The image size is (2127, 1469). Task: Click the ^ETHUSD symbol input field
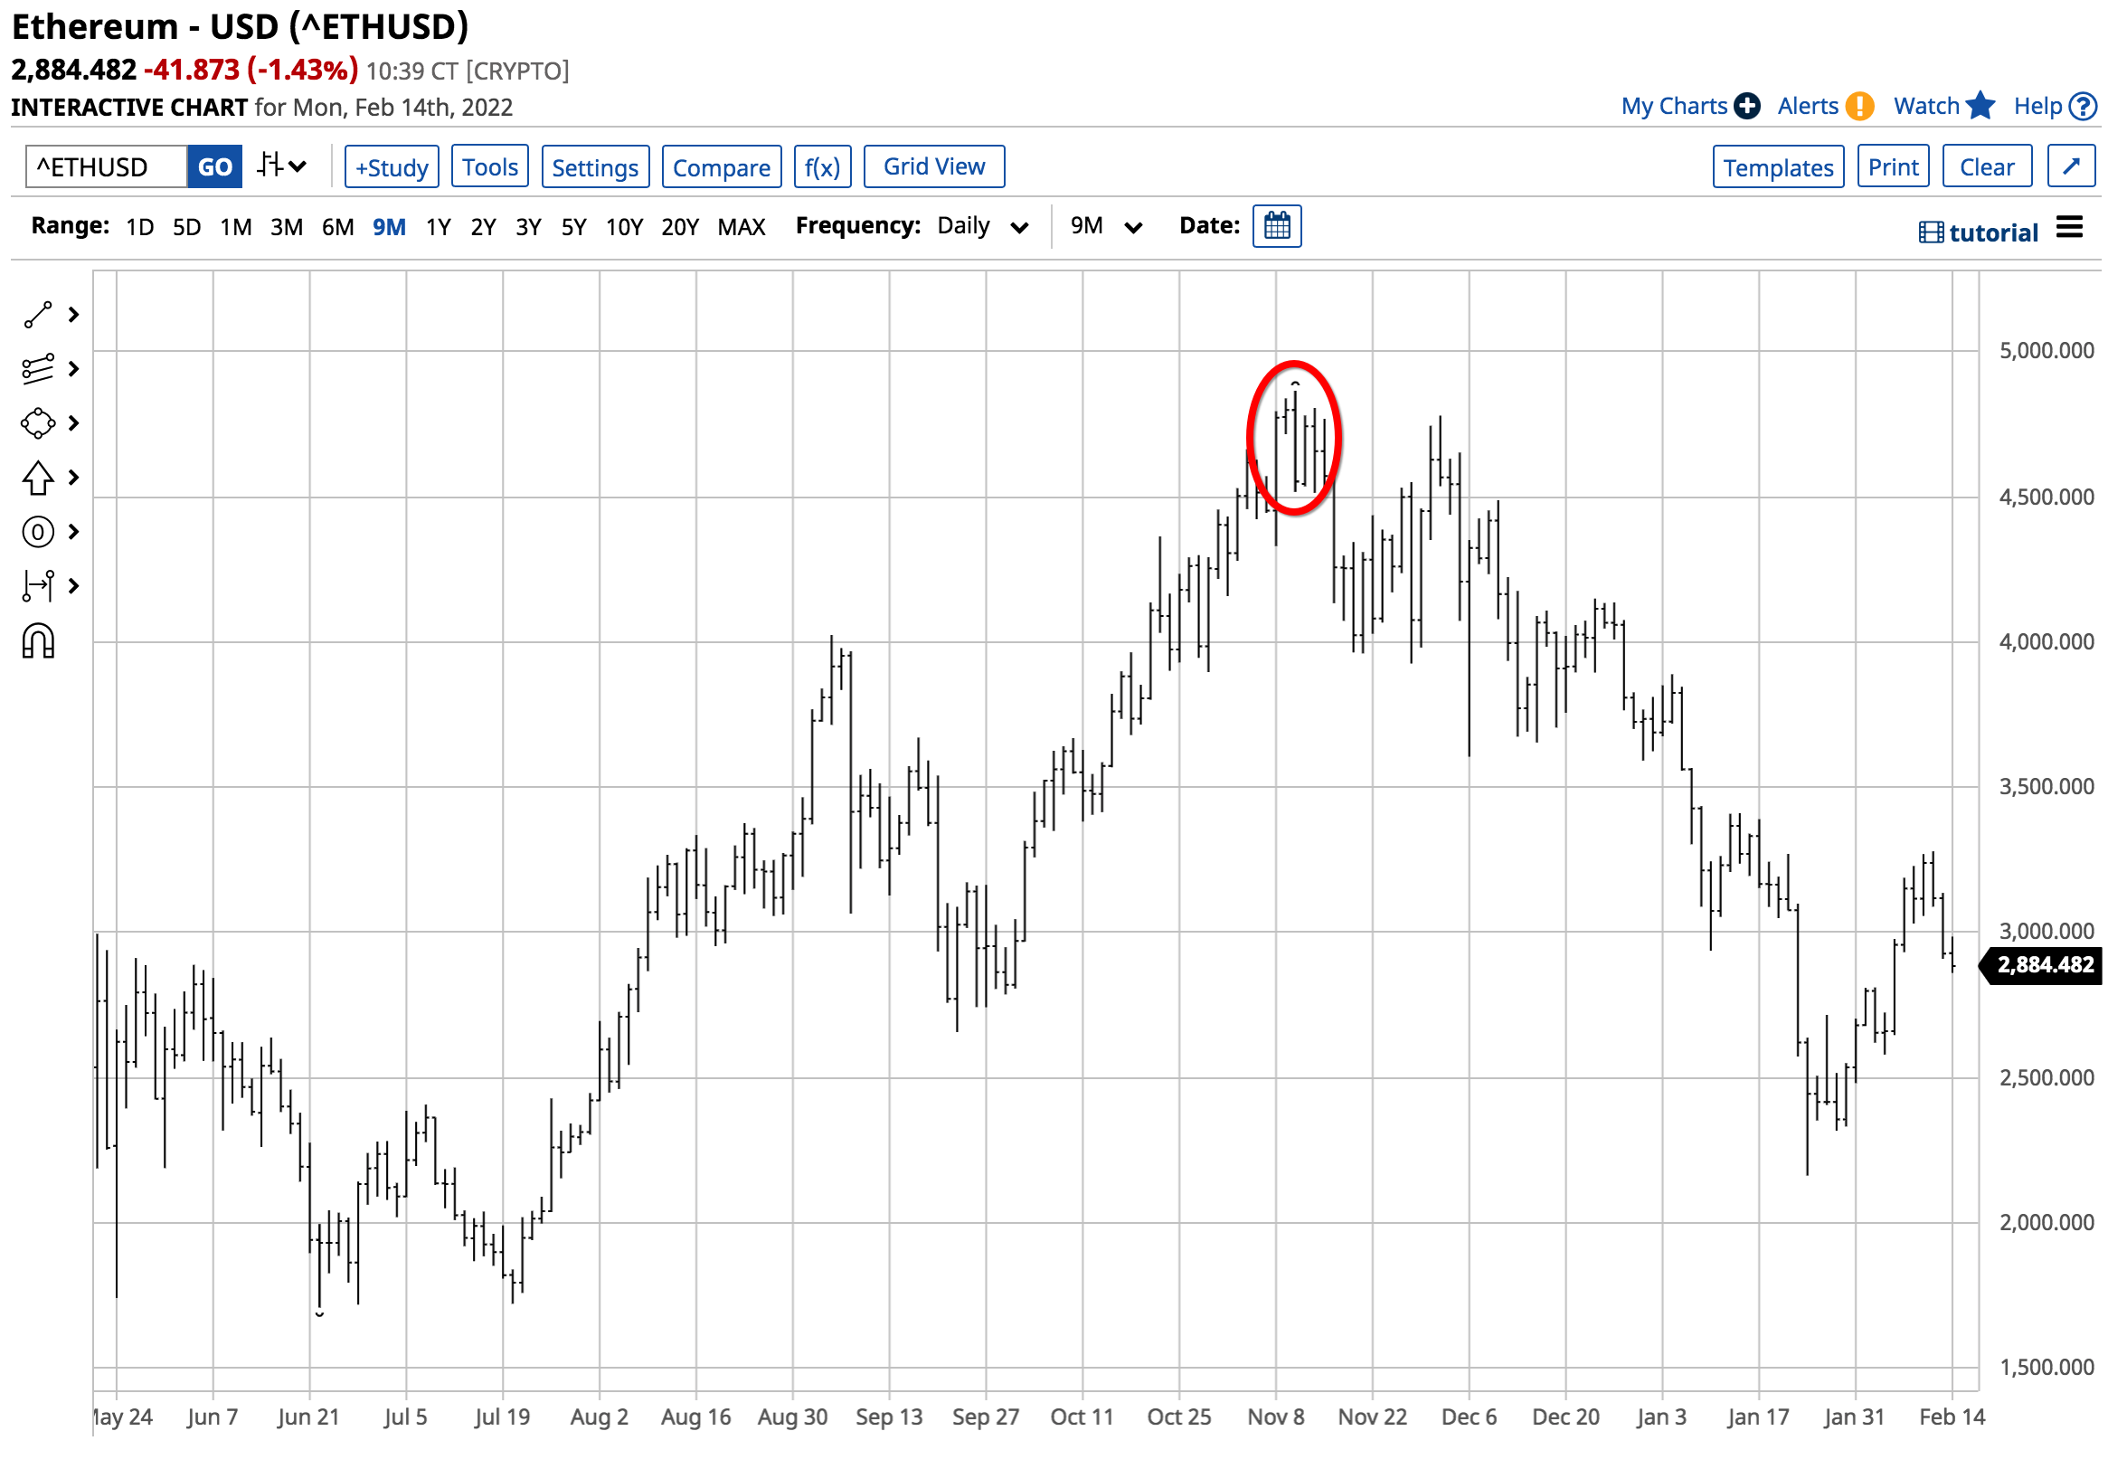107,166
